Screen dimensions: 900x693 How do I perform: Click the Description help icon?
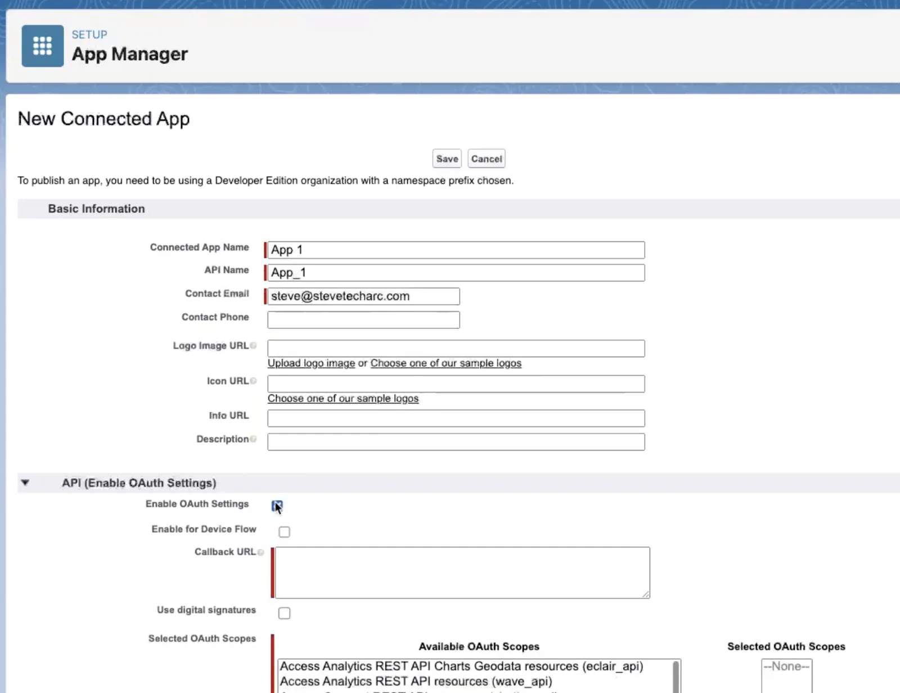coord(253,439)
